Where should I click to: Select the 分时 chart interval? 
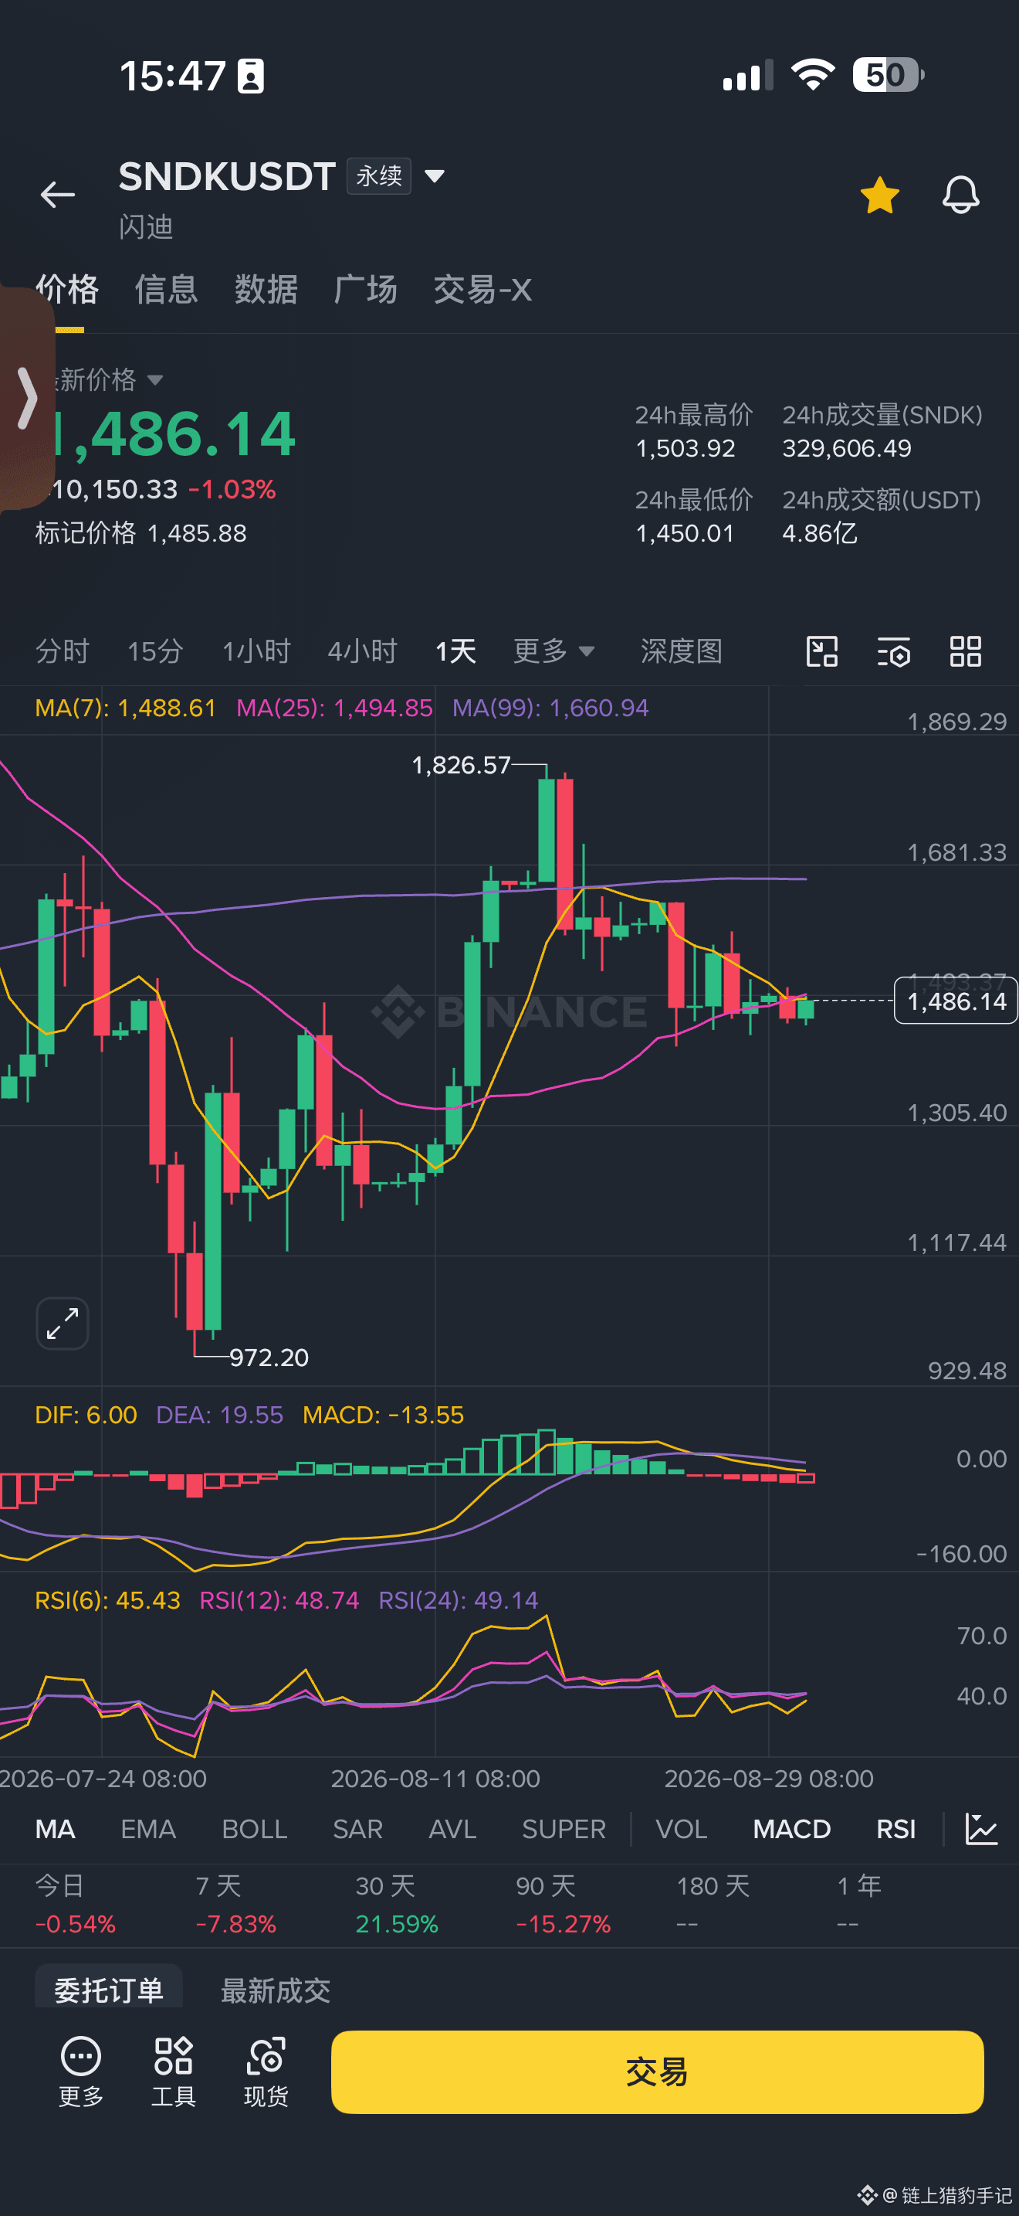tap(62, 651)
